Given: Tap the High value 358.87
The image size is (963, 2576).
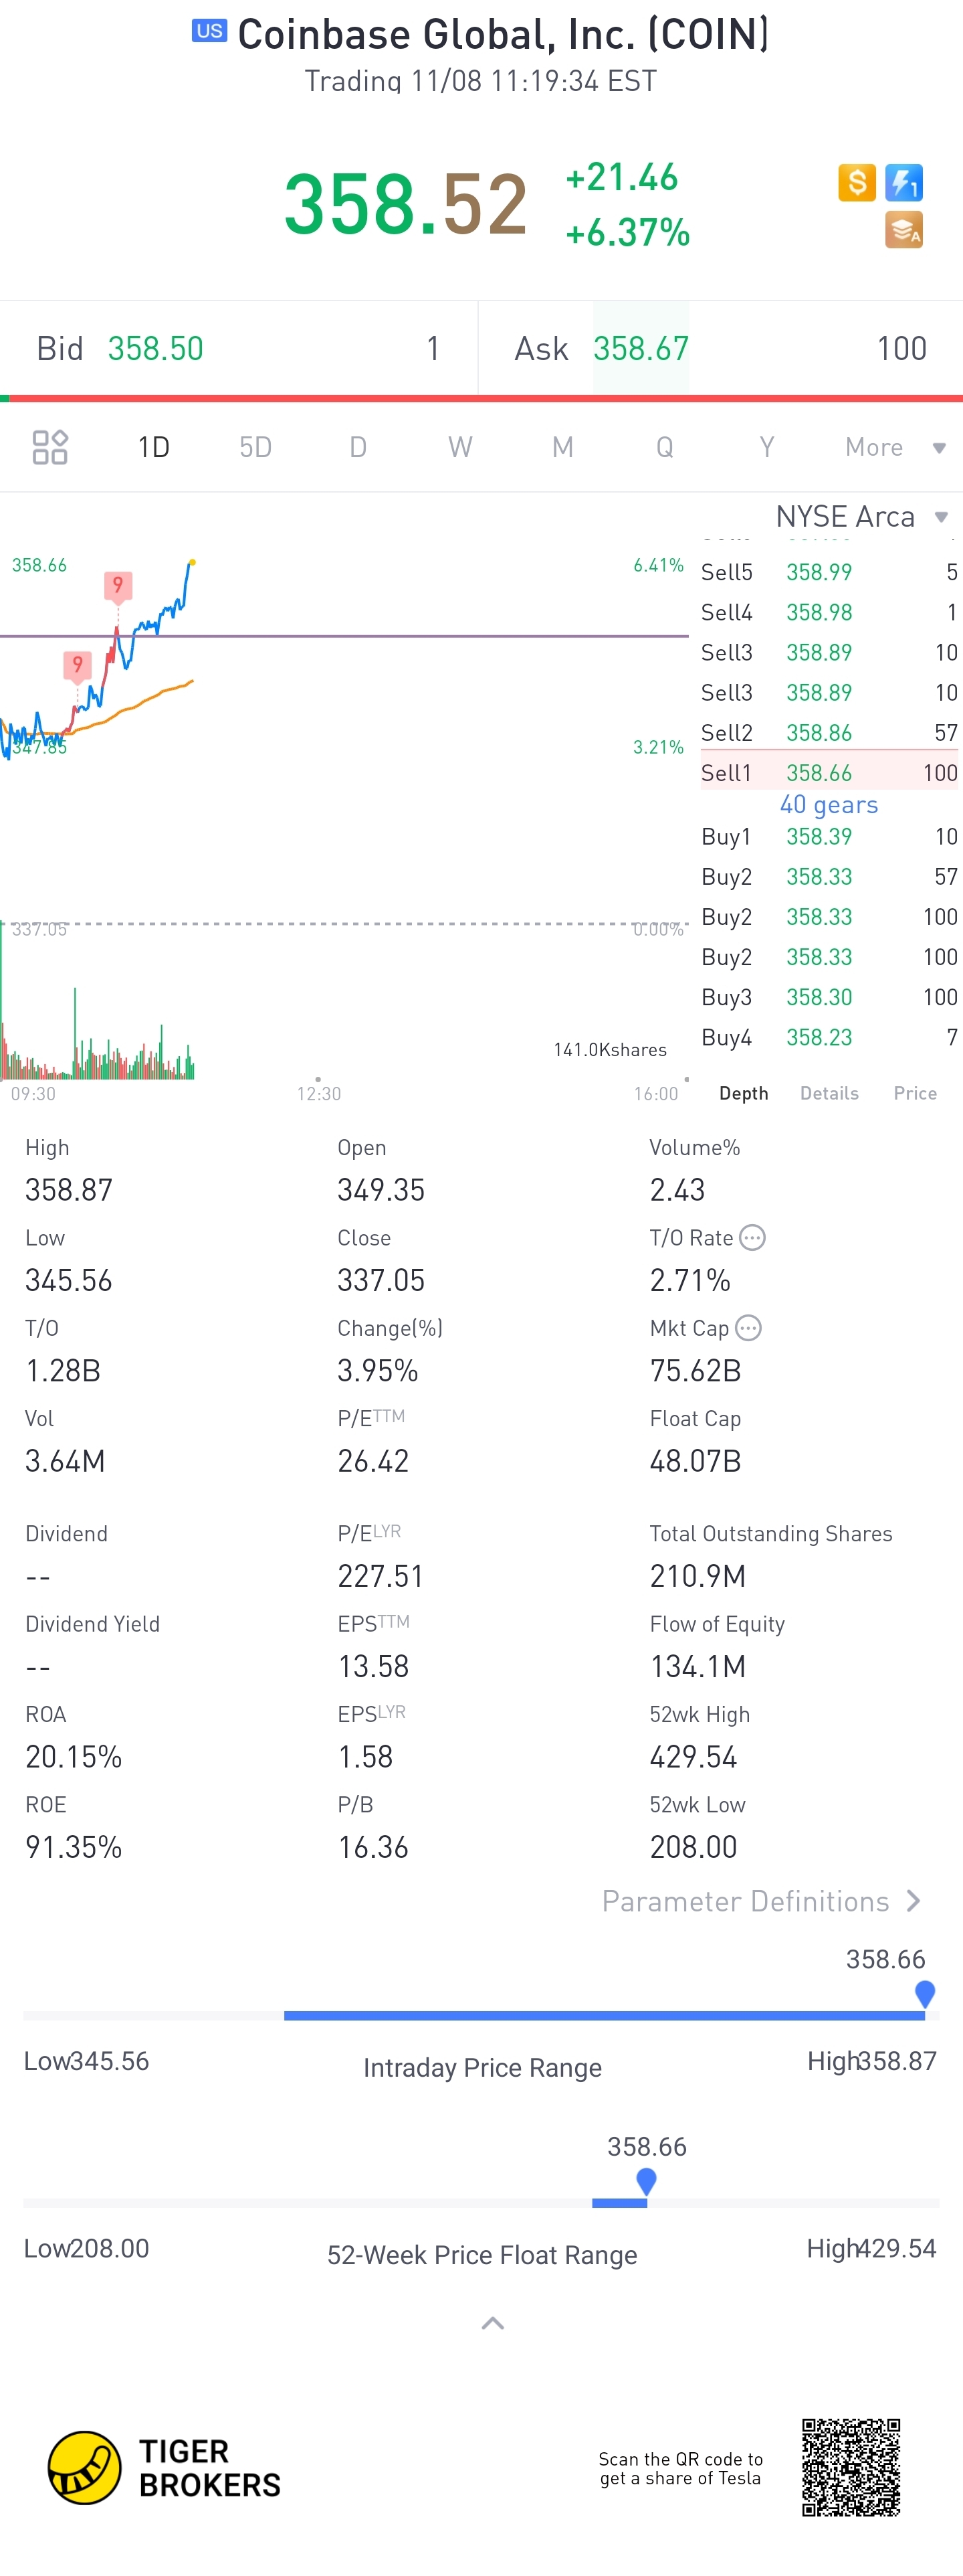Looking at the screenshot, I should [x=69, y=1190].
